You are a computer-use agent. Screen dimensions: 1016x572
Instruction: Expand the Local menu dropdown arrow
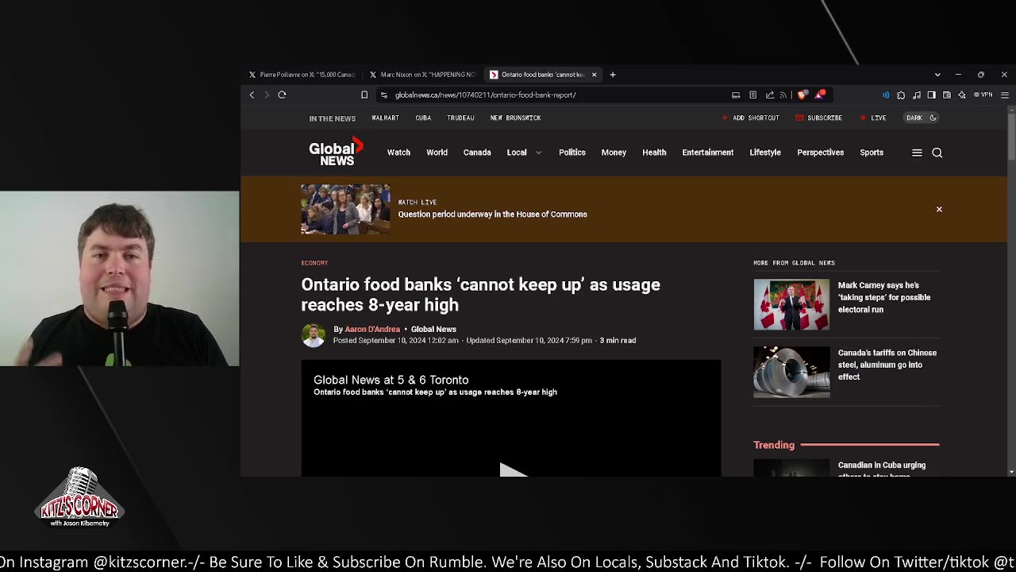click(538, 153)
